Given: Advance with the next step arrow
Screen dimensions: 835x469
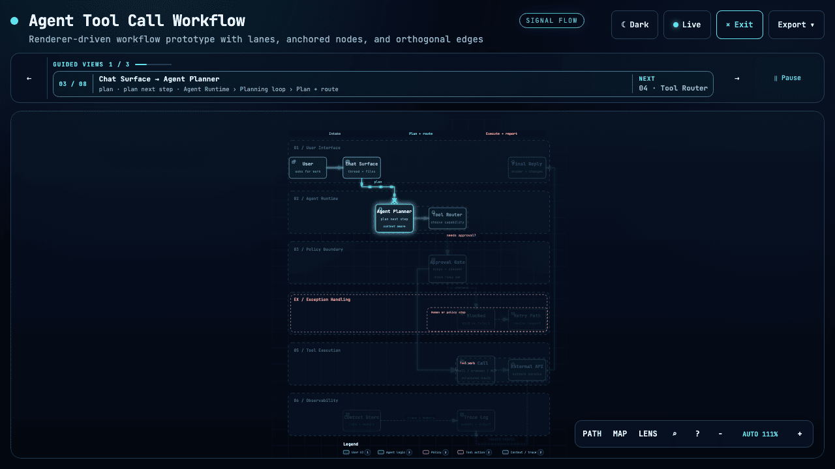Looking at the screenshot, I should click(737, 78).
